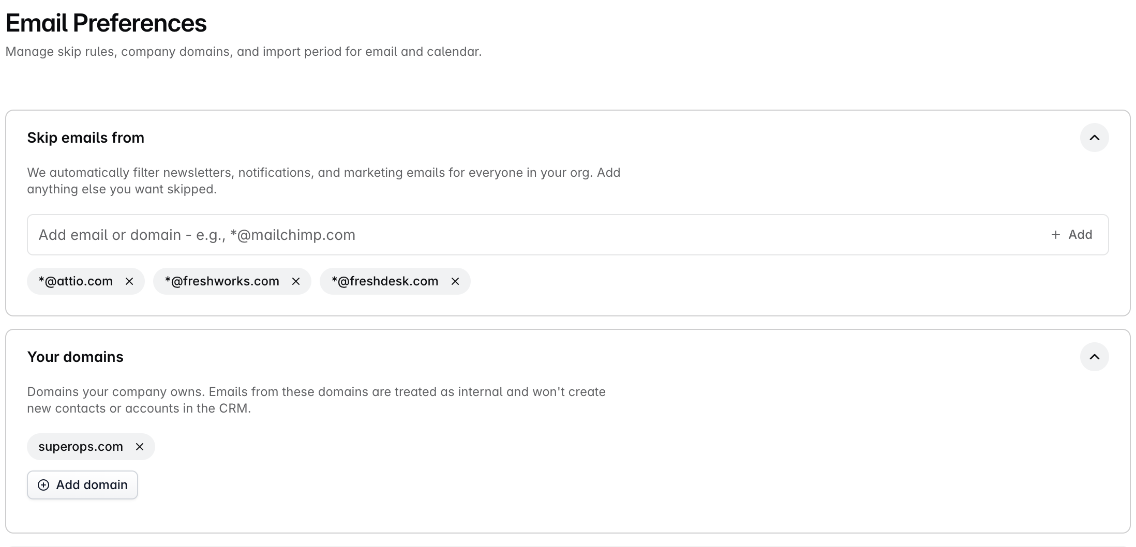The height and width of the screenshot is (547, 1136).
Task: Select the *@attio.com chip label
Action: tap(76, 281)
